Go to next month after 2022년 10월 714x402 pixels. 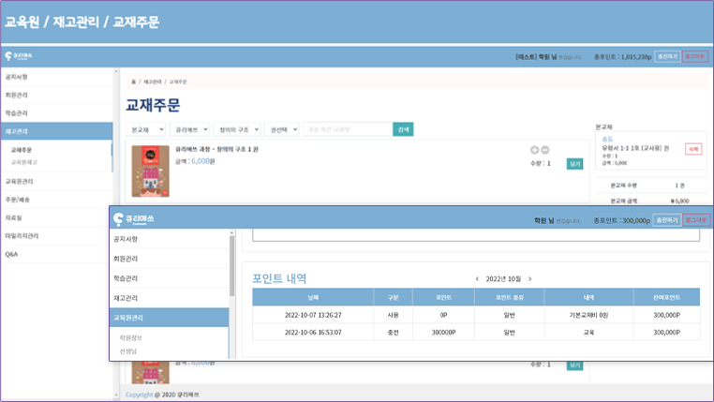click(529, 278)
